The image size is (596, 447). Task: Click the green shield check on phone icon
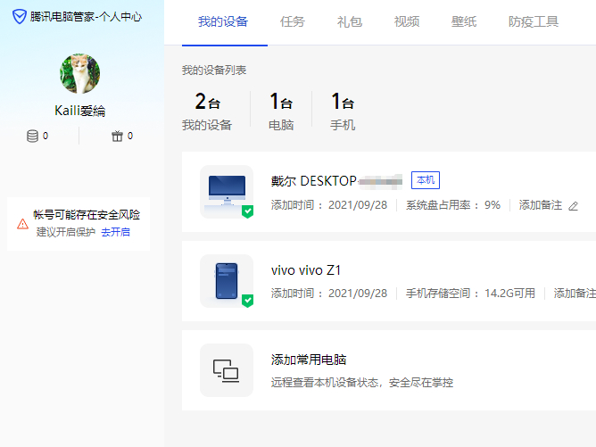coord(247,301)
